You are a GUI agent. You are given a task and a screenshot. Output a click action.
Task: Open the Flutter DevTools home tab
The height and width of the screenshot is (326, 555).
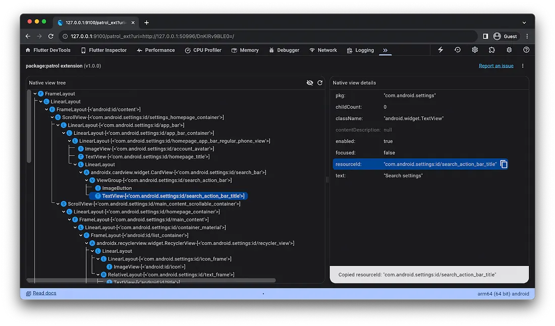click(x=48, y=50)
